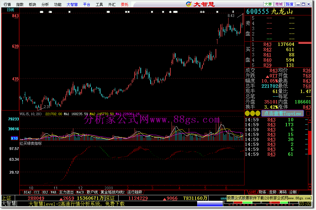Open the 板块 menu
The image size is (316, 210).
point(32,4)
